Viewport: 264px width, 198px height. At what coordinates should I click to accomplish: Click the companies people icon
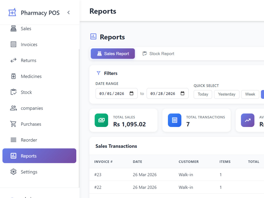click(x=13, y=108)
